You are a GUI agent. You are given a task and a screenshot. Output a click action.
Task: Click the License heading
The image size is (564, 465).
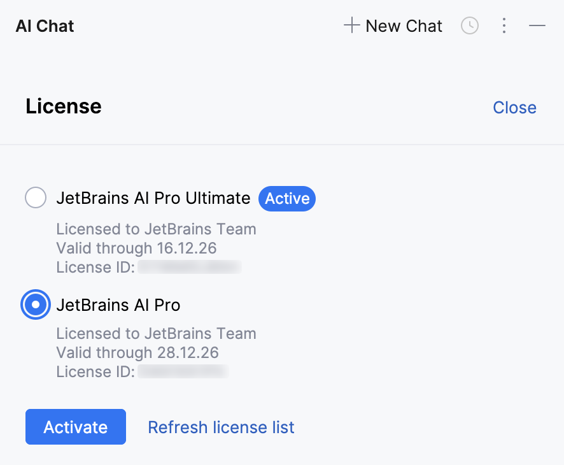63,106
